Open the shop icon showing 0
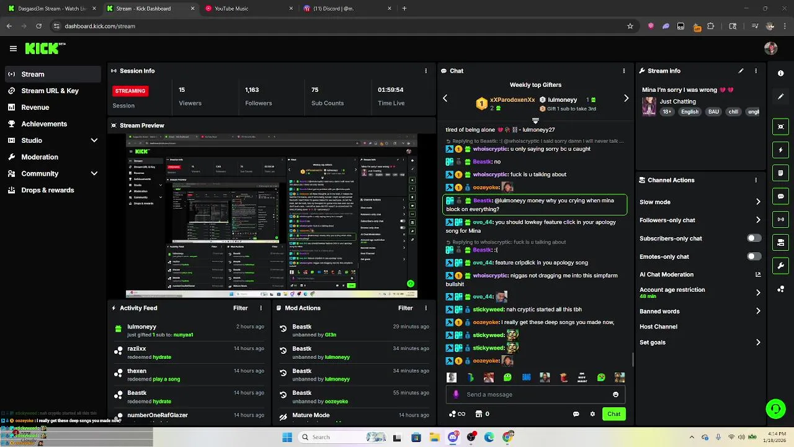794x447 pixels. click(482, 414)
